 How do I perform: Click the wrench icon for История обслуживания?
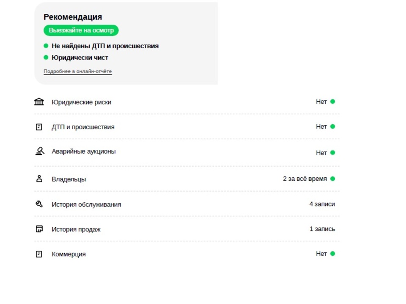point(39,204)
